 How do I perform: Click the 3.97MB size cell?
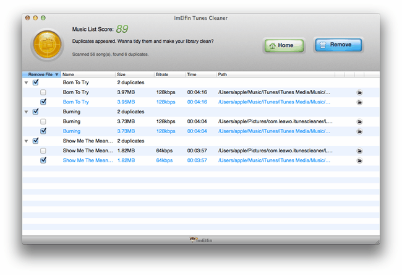126,92
